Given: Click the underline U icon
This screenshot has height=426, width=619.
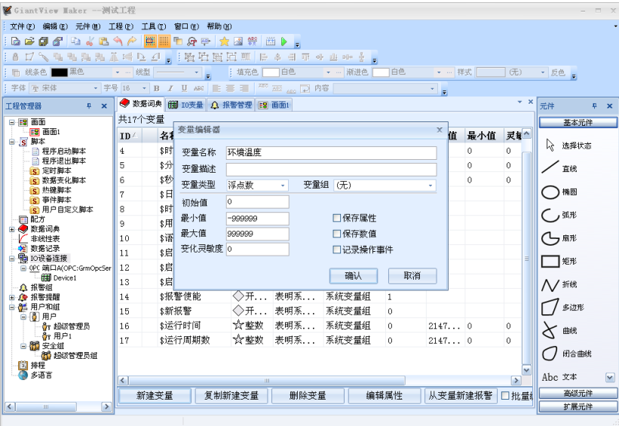Looking at the screenshot, I should tap(184, 88).
